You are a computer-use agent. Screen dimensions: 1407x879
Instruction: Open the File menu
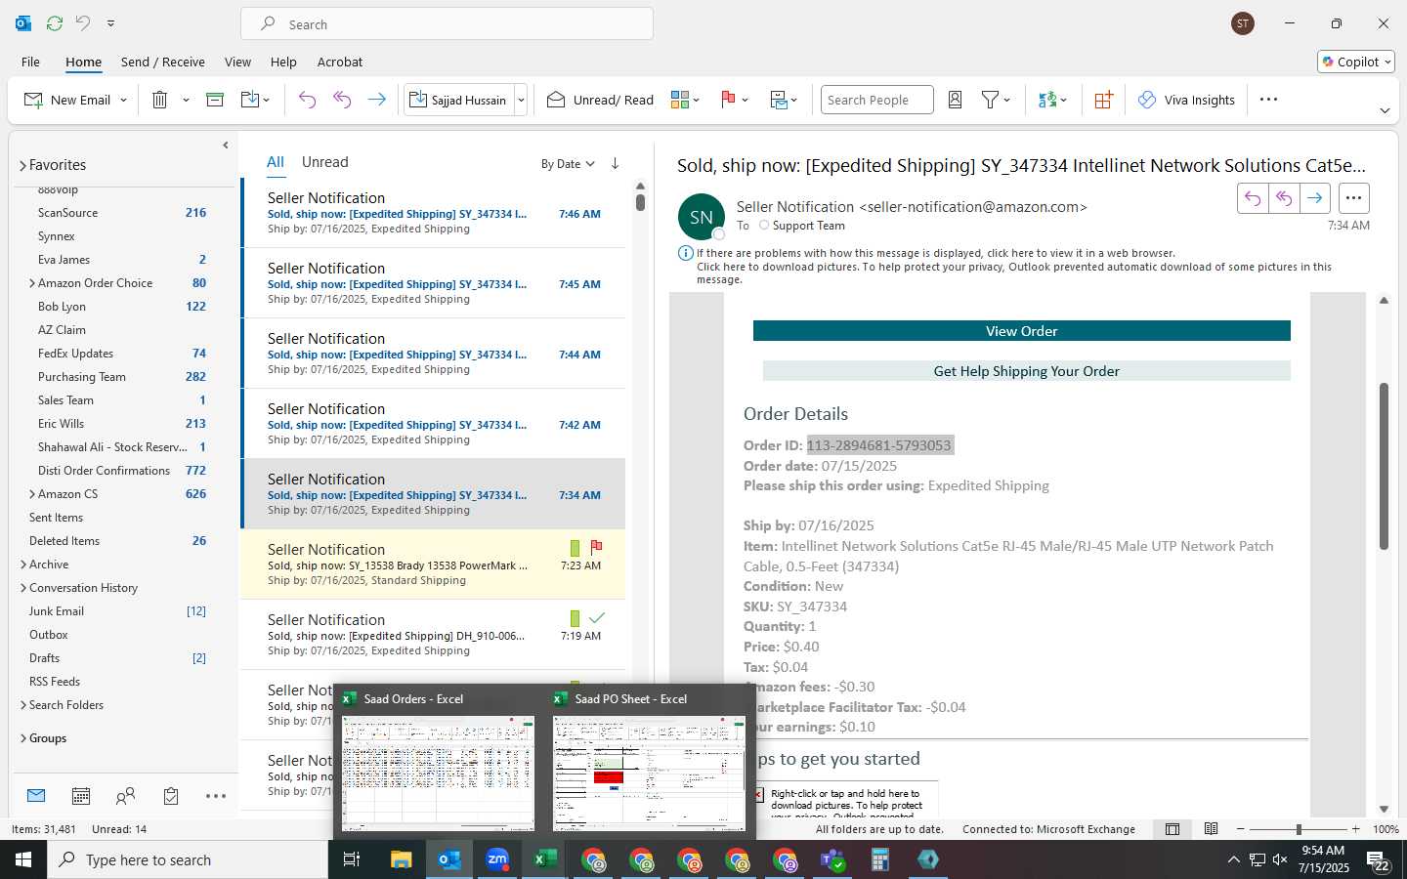click(30, 62)
